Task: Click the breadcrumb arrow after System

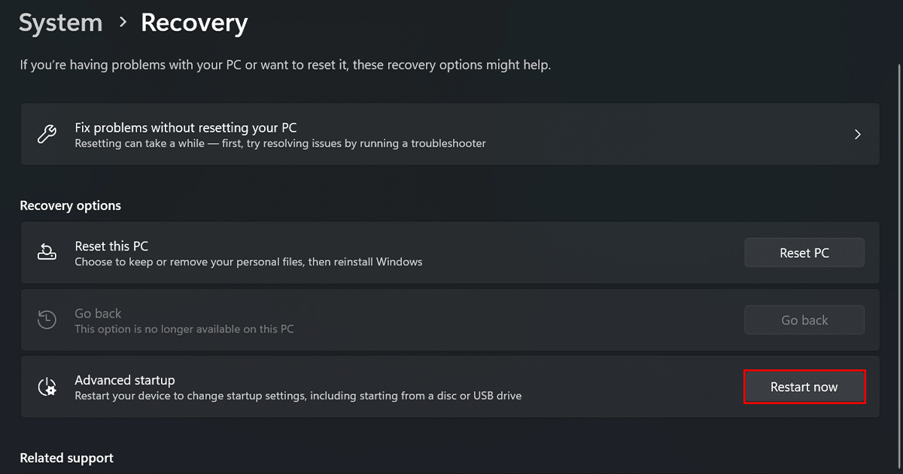Action: point(123,23)
